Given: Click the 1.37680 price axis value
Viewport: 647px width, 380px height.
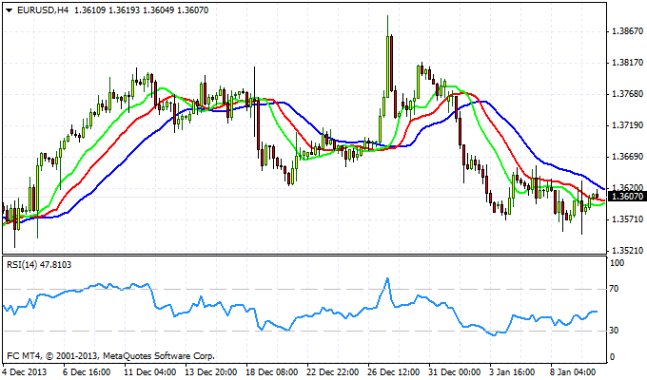Looking at the screenshot, I should point(627,94).
